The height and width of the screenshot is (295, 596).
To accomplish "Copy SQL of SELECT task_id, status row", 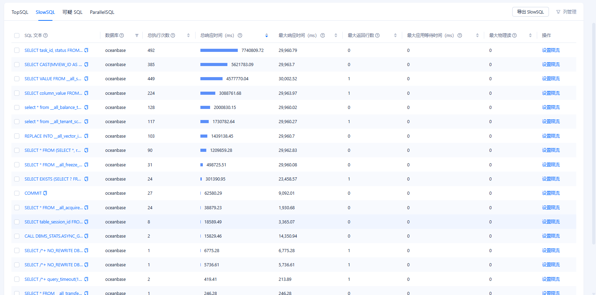I will click(x=86, y=50).
